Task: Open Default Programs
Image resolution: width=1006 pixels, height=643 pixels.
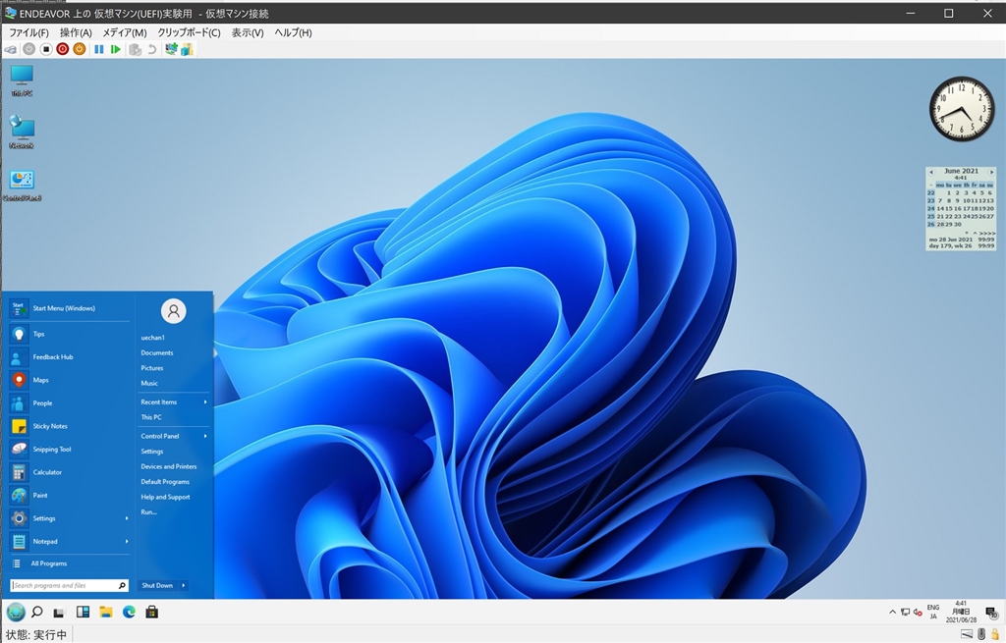Action: 165,482
